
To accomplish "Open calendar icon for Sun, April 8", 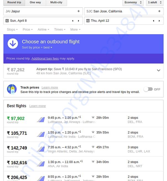I will (x=7, y=21).
